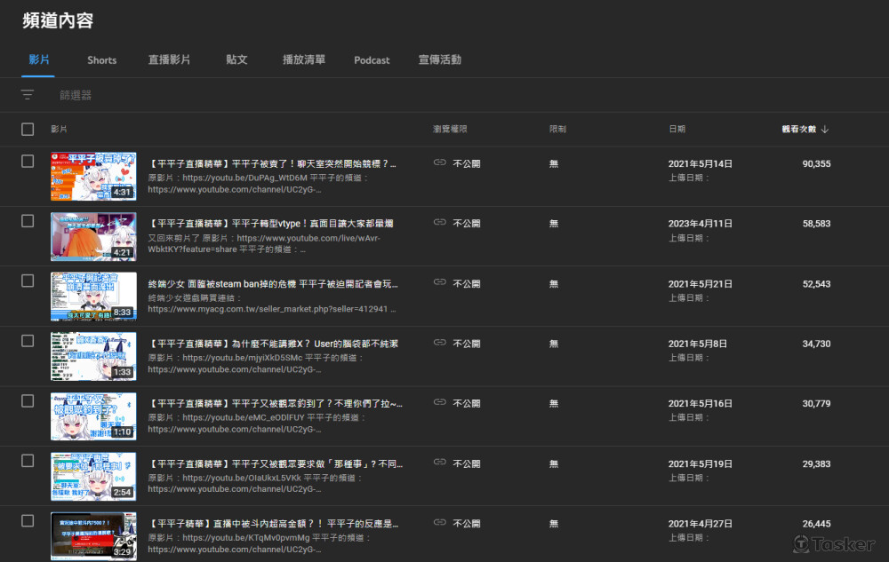The height and width of the screenshot is (562, 889).
Task: Click the filter lines icon
Action: [28, 95]
